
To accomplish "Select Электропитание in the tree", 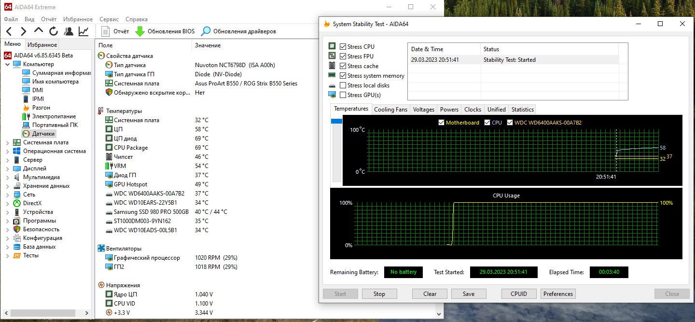I will coord(49,116).
